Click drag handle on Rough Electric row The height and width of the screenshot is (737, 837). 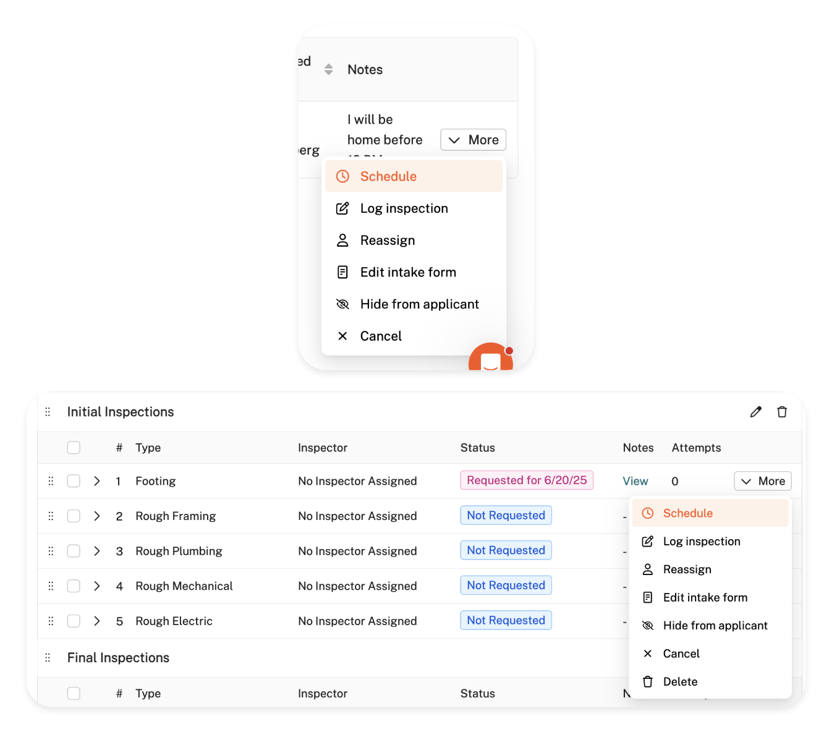tap(51, 621)
